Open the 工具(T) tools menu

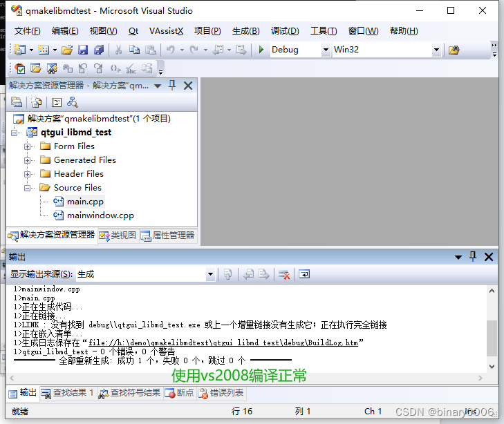pos(324,31)
